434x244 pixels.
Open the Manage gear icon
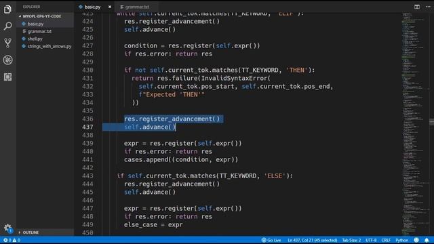pos(7,228)
